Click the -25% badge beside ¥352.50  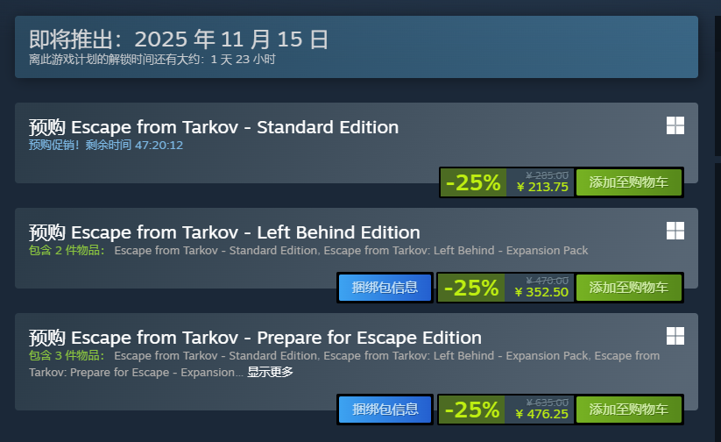click(x=473, y=288)
